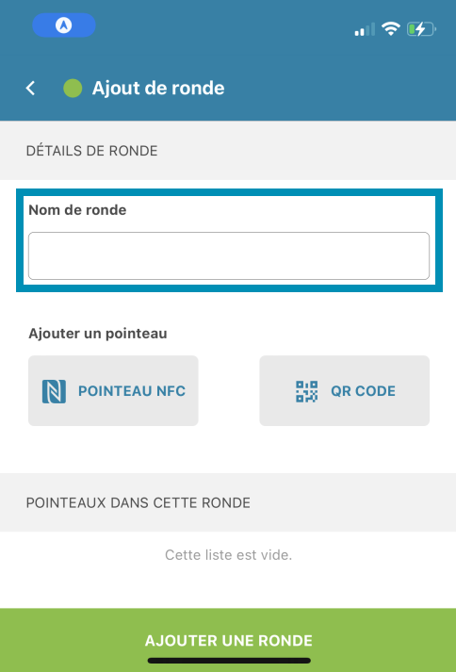Screen dimensions: 456x672
Task: Tap the teal highlight frame around name section
Action: click(229, 240)
